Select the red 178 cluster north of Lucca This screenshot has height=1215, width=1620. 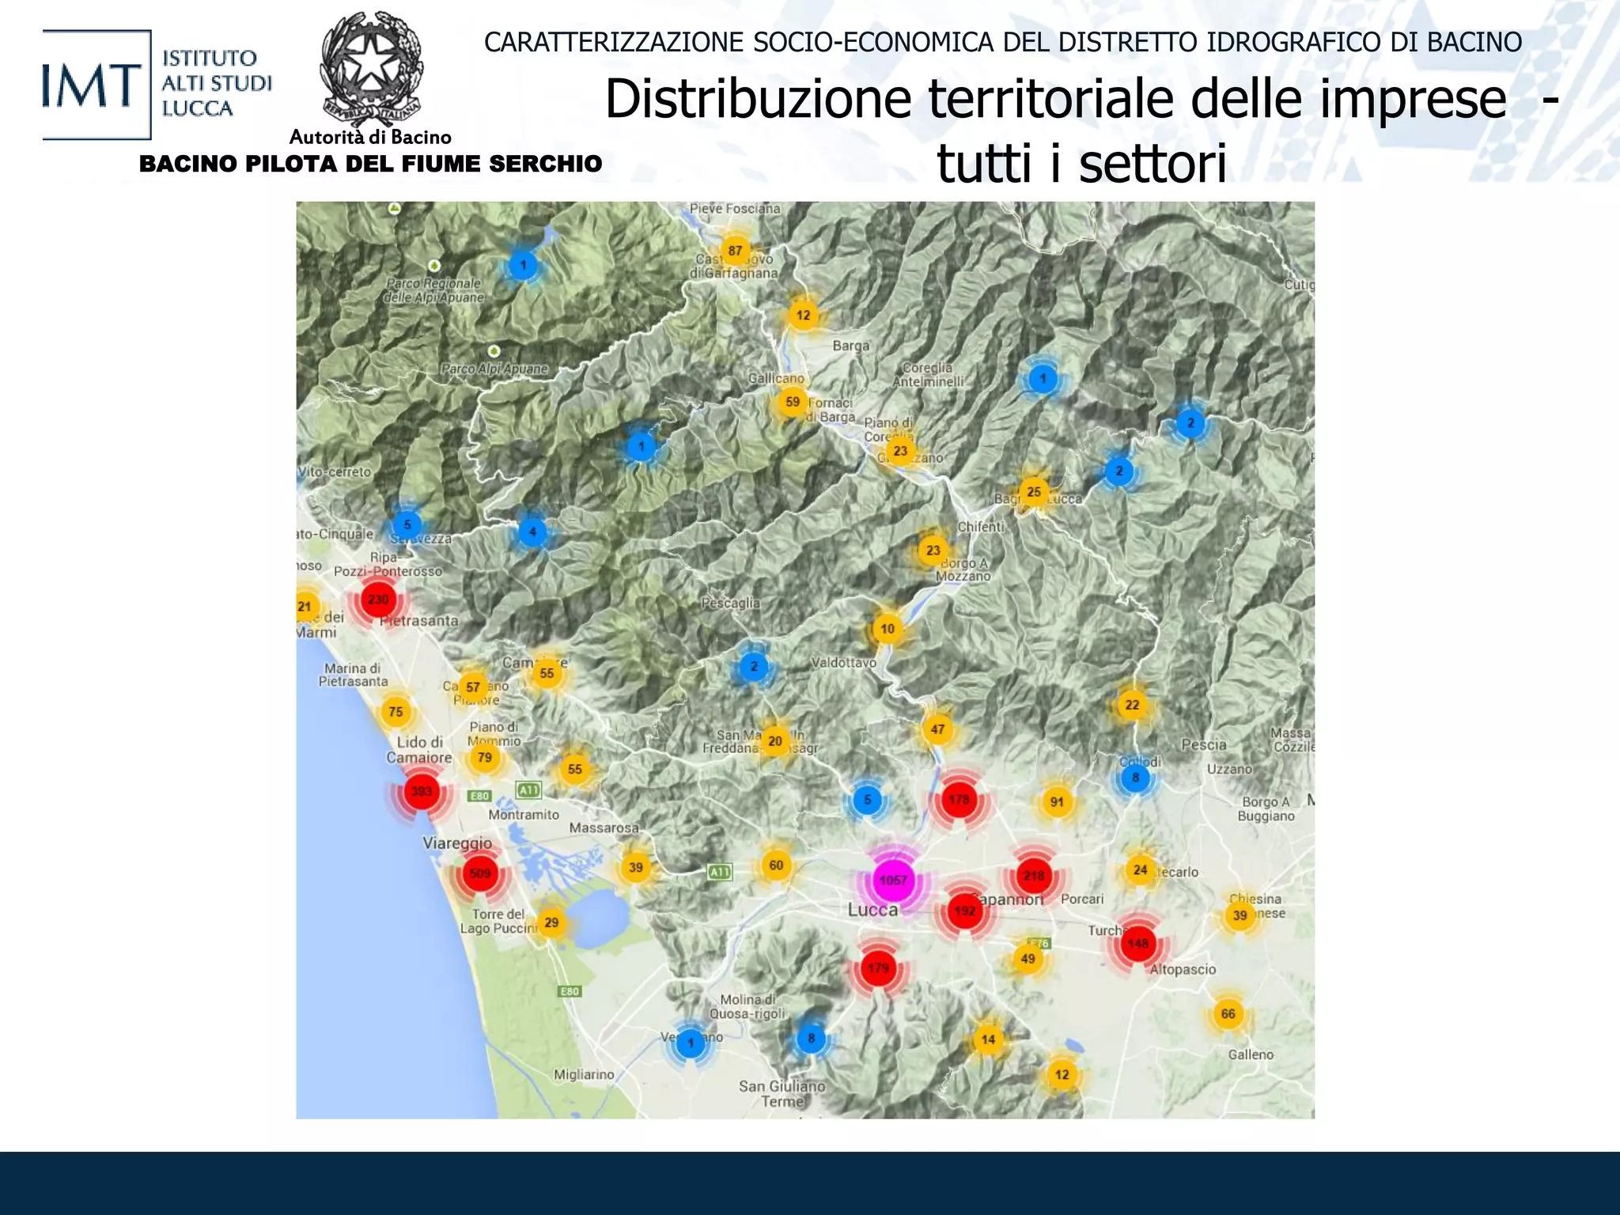pos(960,800)
